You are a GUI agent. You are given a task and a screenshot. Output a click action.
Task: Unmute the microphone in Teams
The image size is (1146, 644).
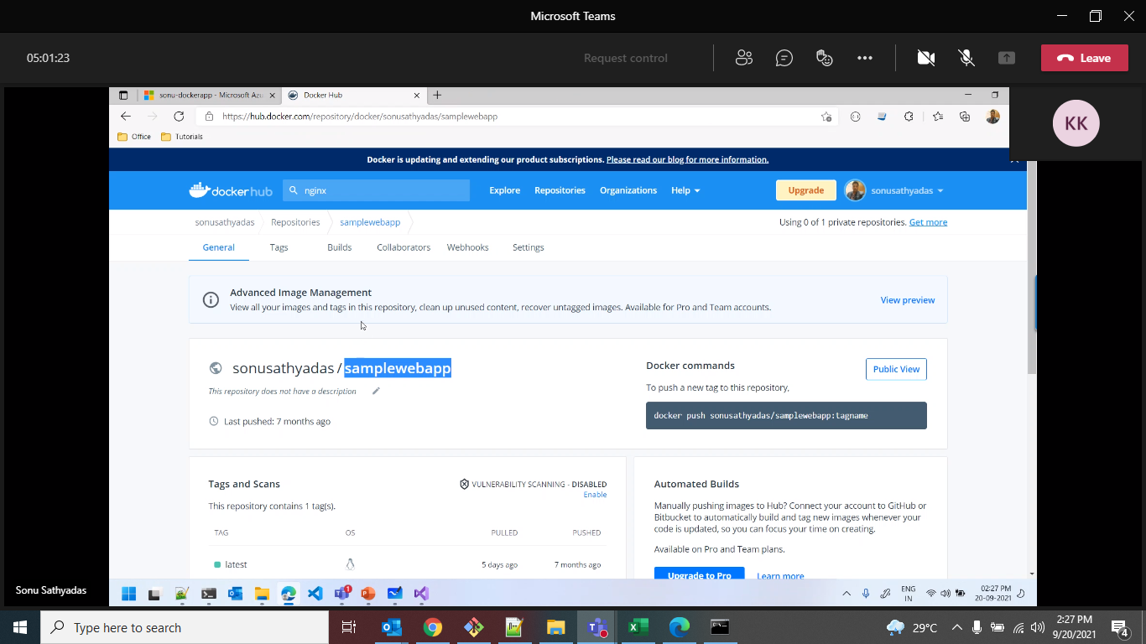(x=966, y=58)
